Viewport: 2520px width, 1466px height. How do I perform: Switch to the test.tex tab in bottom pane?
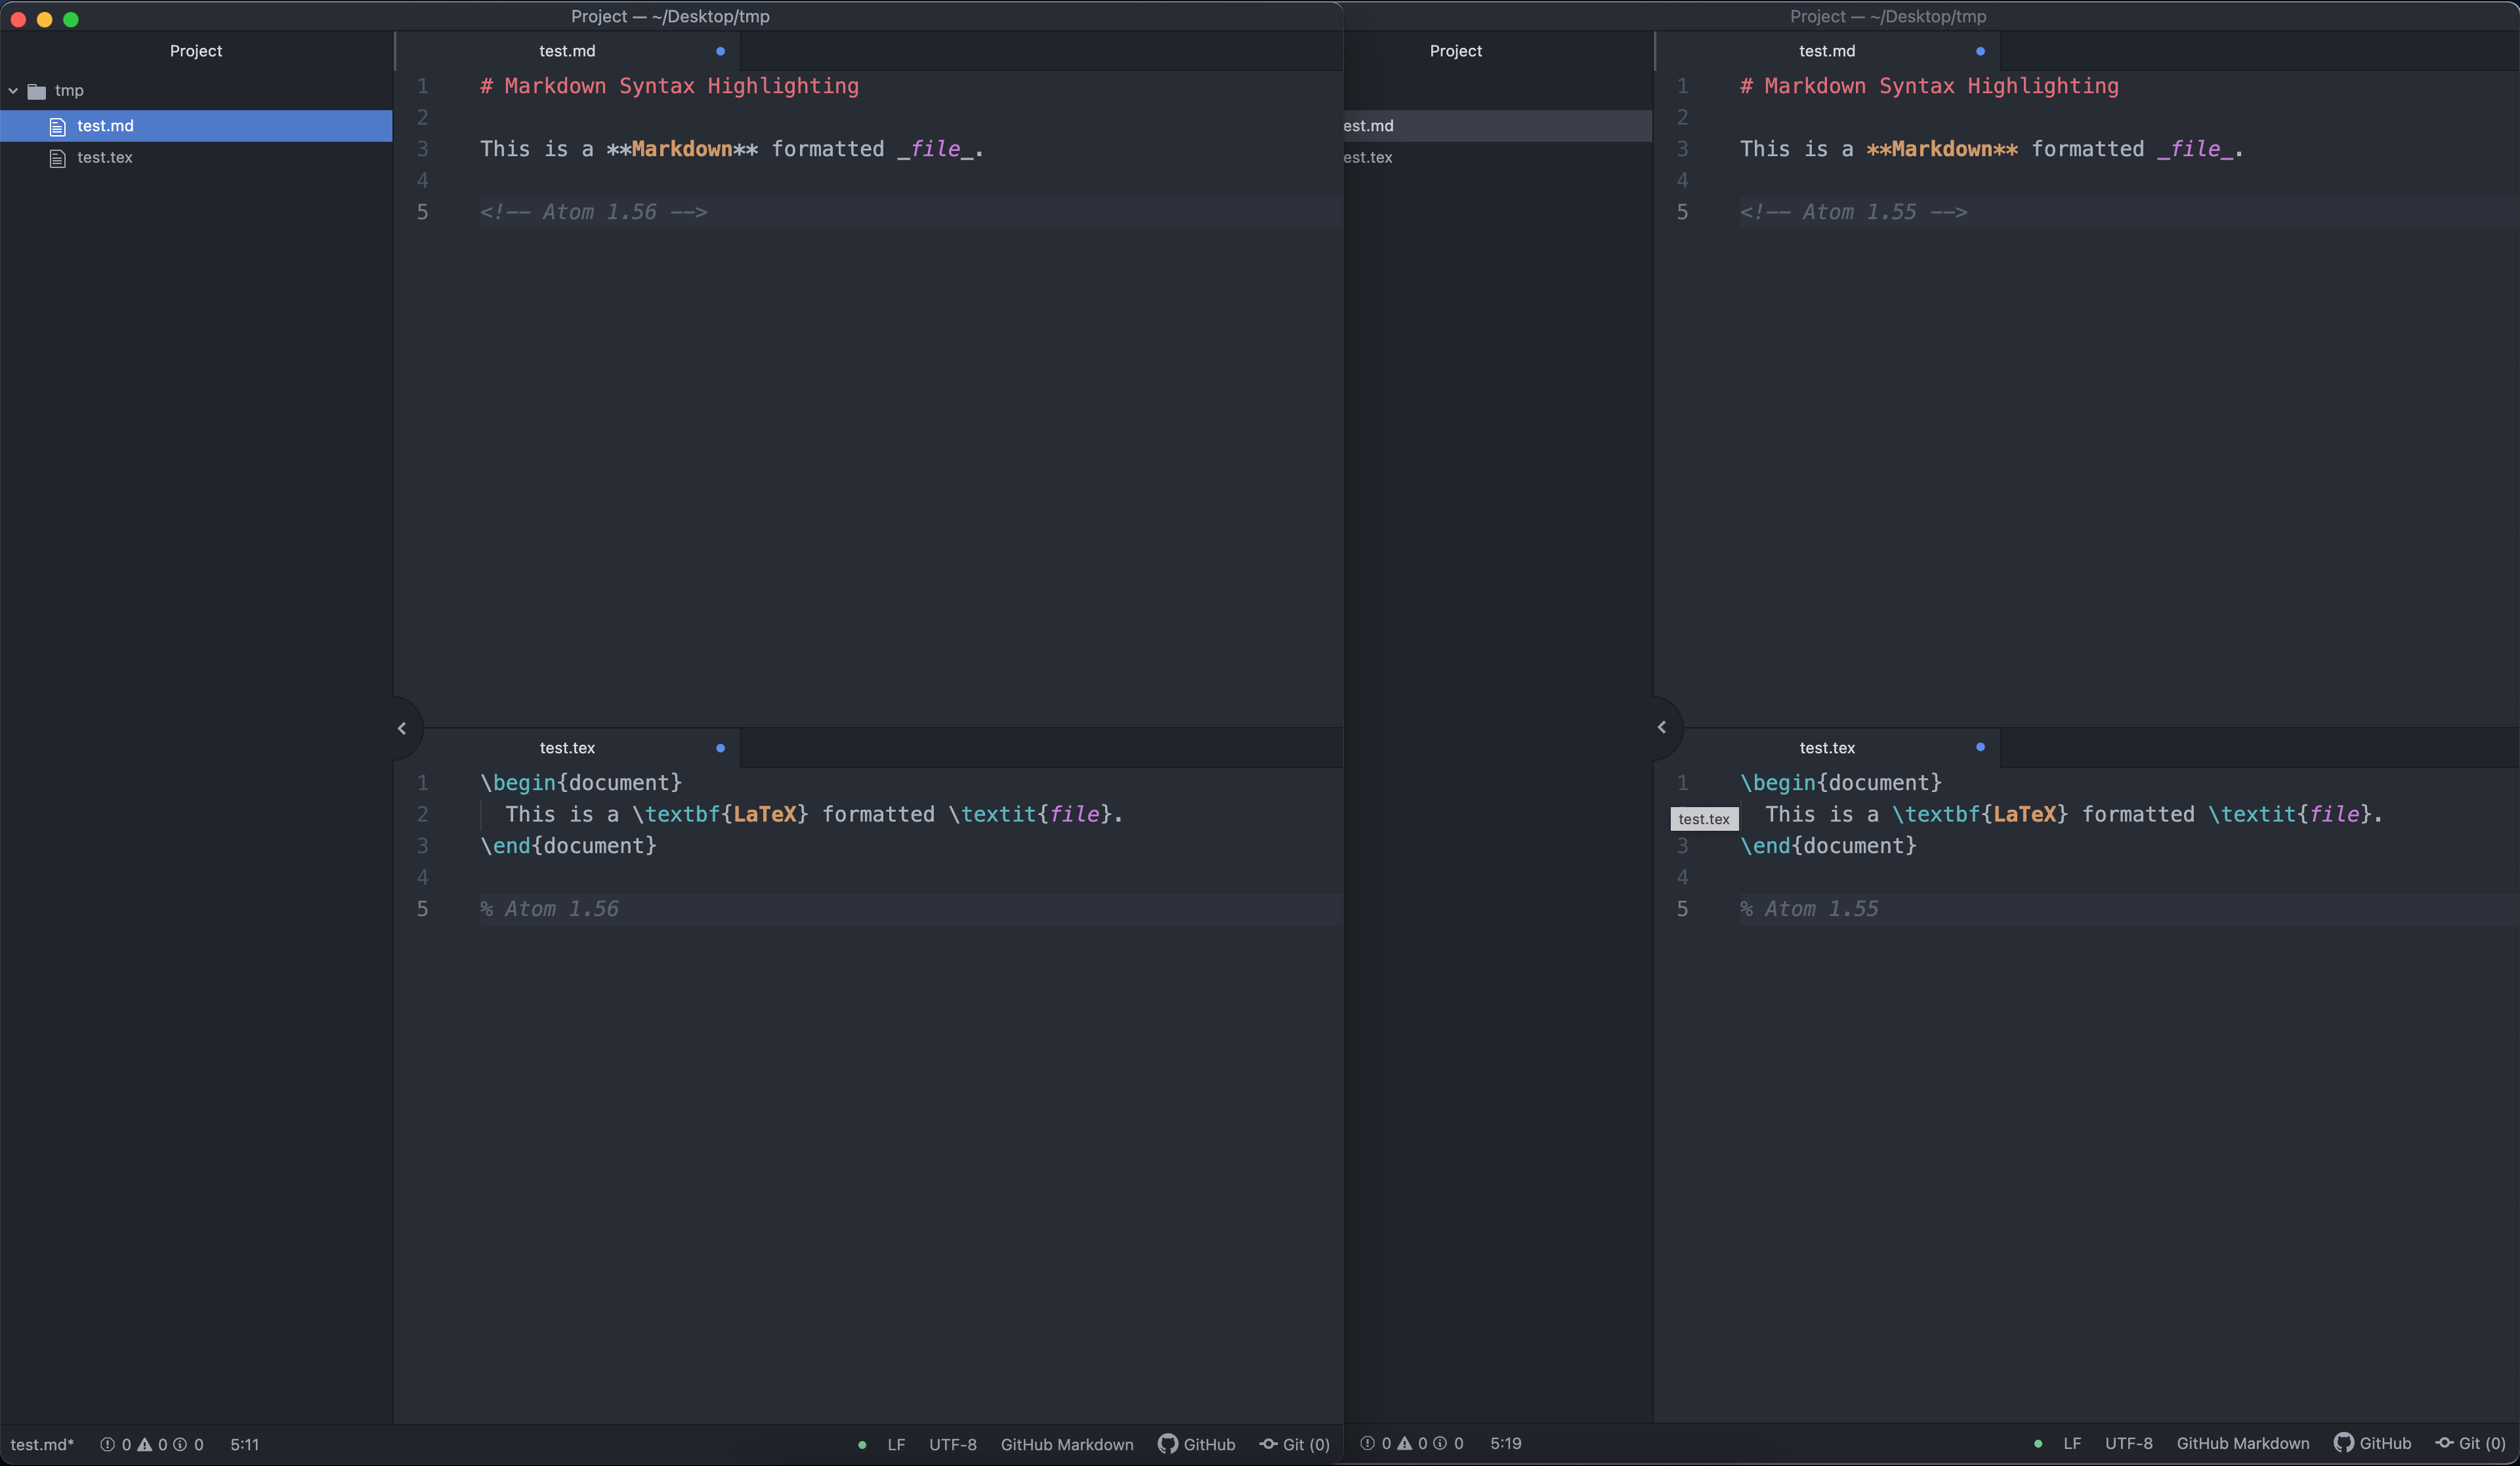[566, 747]
